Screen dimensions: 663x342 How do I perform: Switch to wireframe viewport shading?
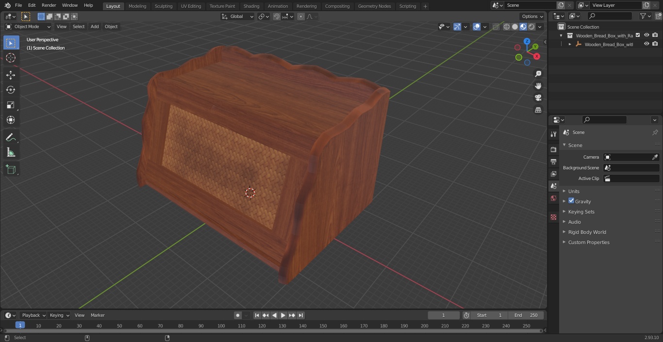pos(507,27)
